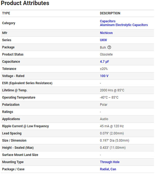Image resolution: width=155 pixels, height=174 pixels.
Task: Click the 0.433" (11.00mm) value
Action: pyautogui.click(x=113, y=148)
